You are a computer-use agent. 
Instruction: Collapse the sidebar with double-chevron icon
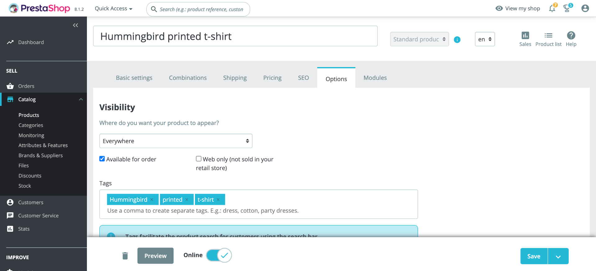click(75, 25)
